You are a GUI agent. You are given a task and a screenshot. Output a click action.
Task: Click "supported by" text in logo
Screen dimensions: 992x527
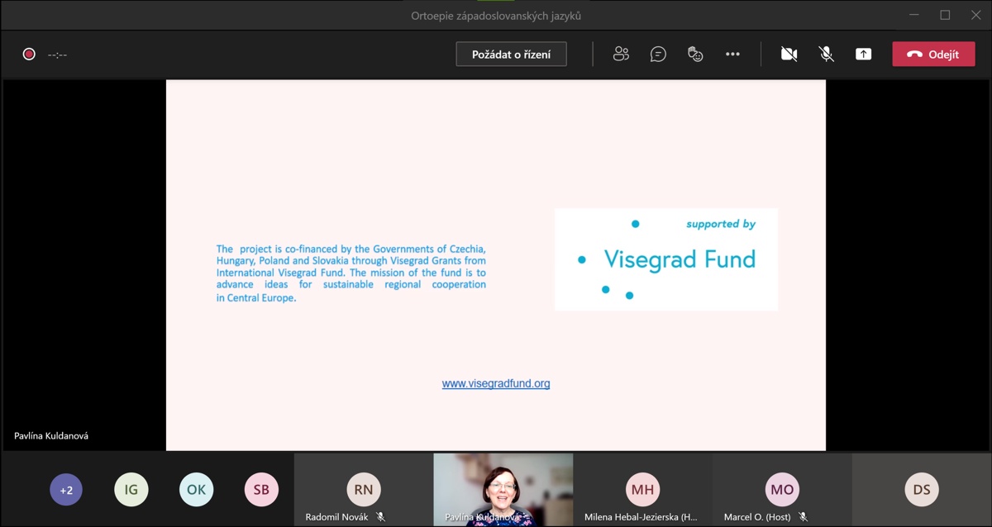pos(721,224)
